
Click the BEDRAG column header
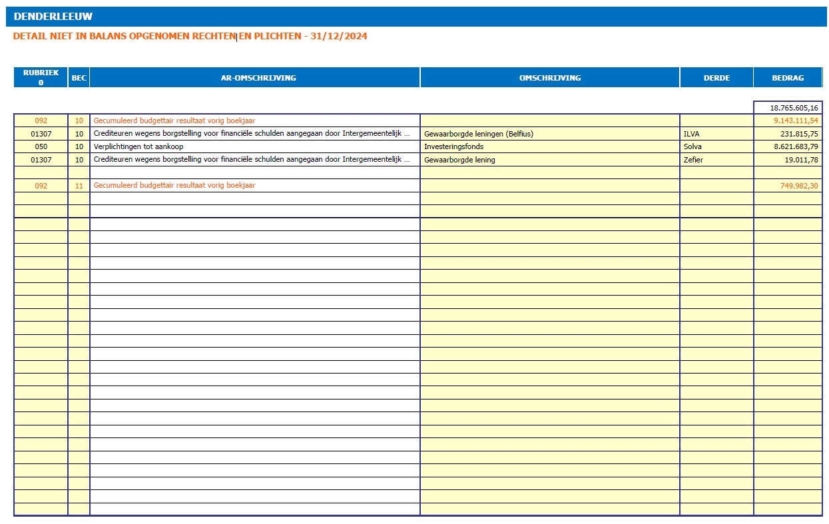[788, 77]
